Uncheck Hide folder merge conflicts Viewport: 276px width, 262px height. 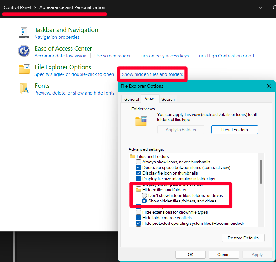138,218
